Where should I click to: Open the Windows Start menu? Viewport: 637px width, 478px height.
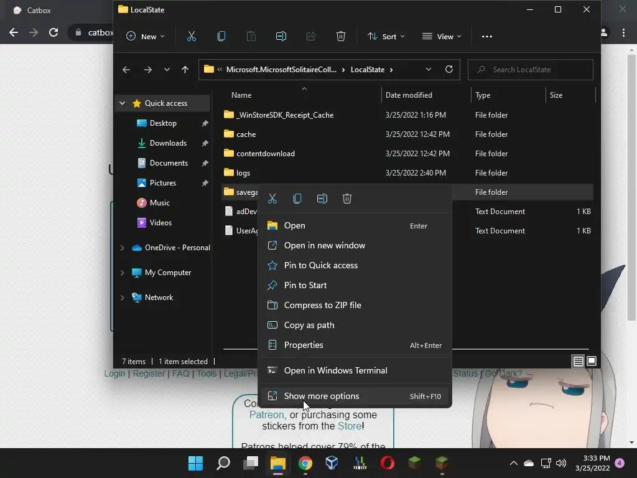pos(195,463)
